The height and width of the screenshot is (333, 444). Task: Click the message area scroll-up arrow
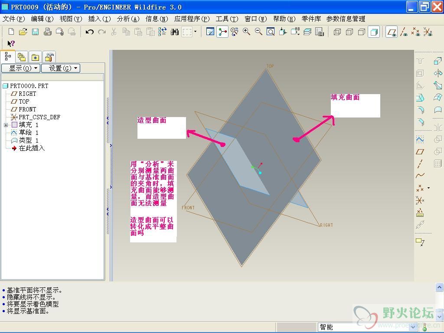tap(439, 287)
